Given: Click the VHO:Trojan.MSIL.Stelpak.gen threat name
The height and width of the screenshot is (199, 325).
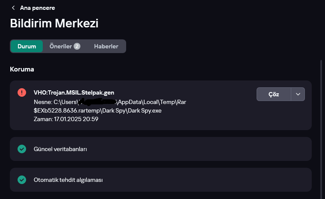Looking at the screenshot, I should 74,92.
